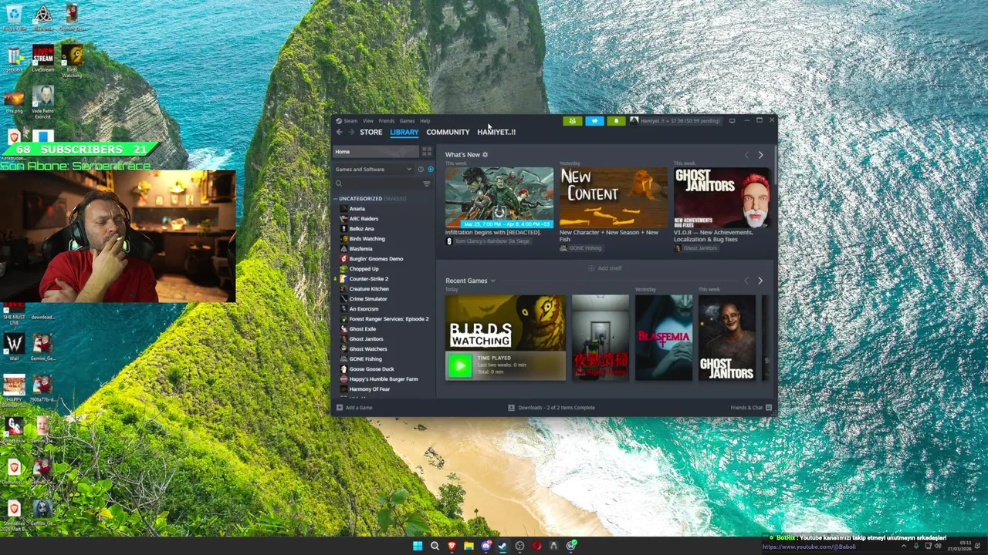Open the Help menu in Steam
Viewport: 988px width, 555px height.
[425, 121]
